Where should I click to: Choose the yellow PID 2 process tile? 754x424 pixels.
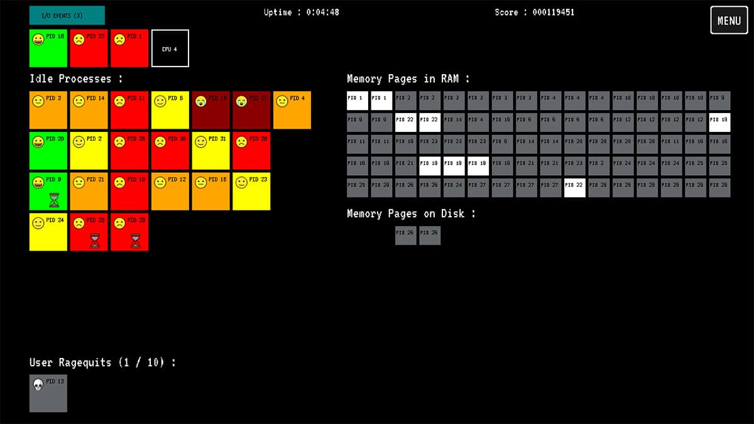click(x=89, y=151)
